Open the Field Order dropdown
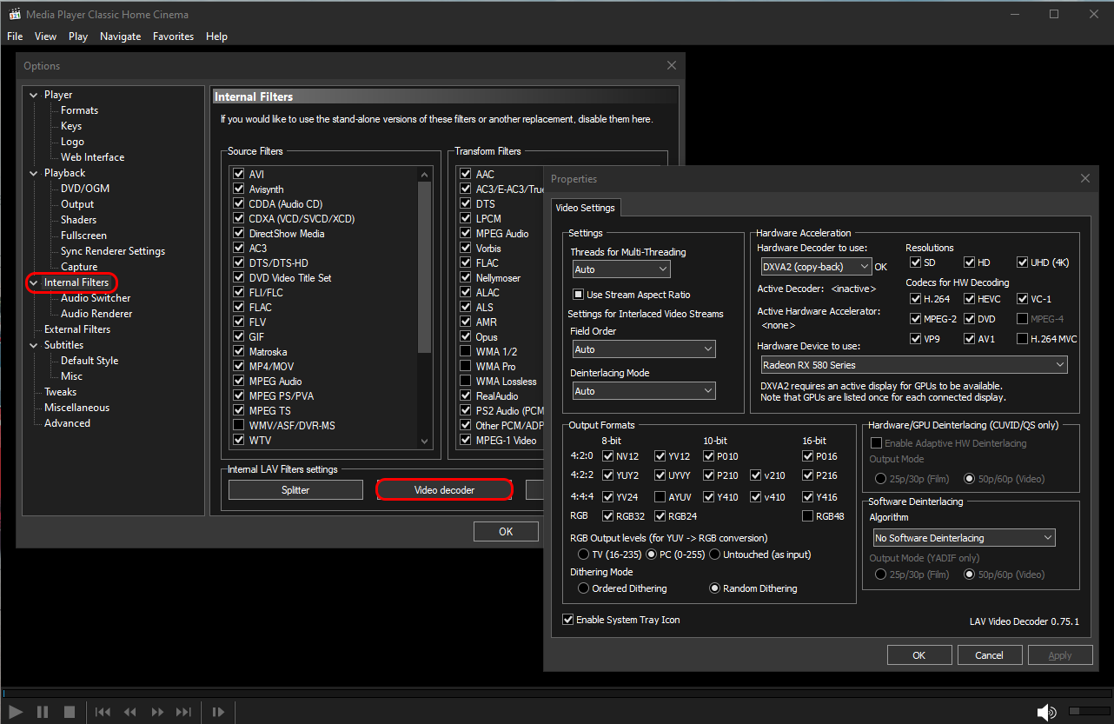The image size is (1114, 724). point(643,349)
